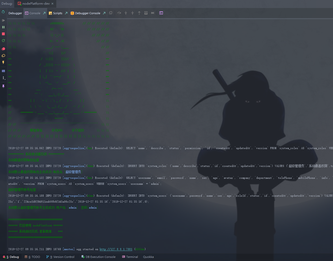333x261 pixels.
Task: Open the http://127.0.0.1:7001 link
Action: [x=116, y=249]
